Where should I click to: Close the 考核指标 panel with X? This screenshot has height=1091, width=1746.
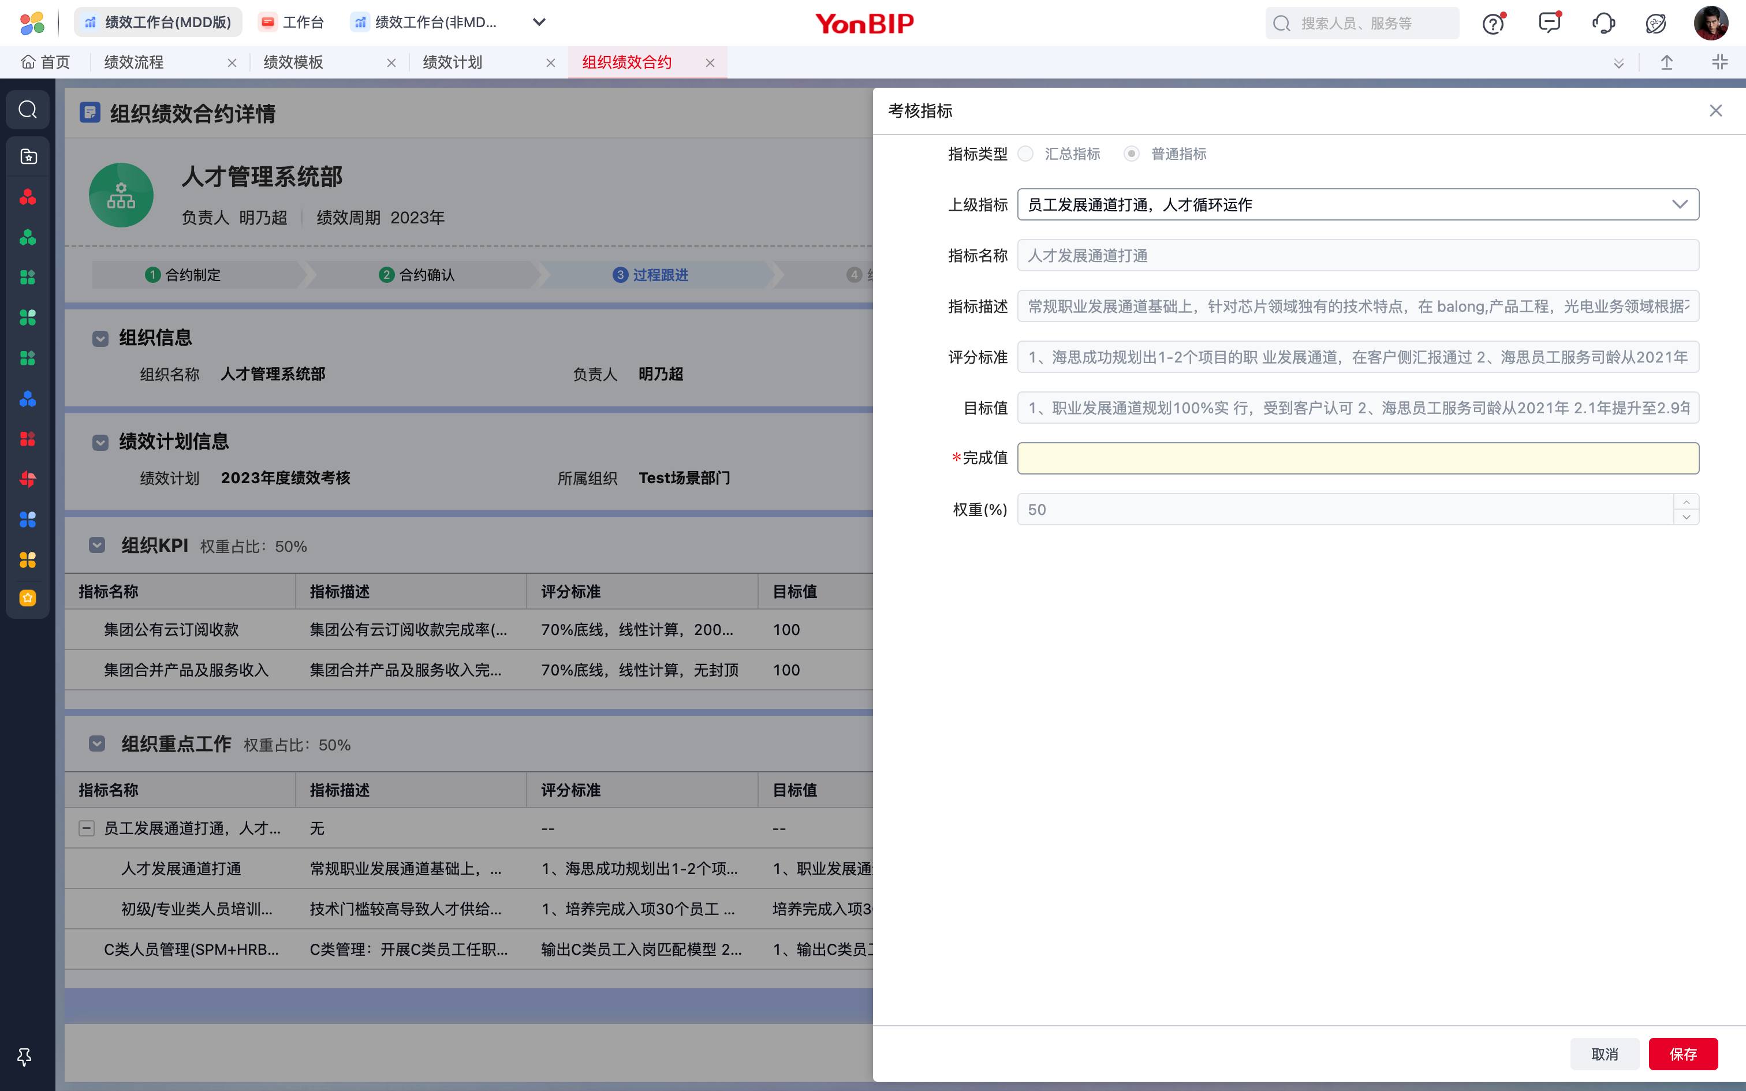[1716, 110]
